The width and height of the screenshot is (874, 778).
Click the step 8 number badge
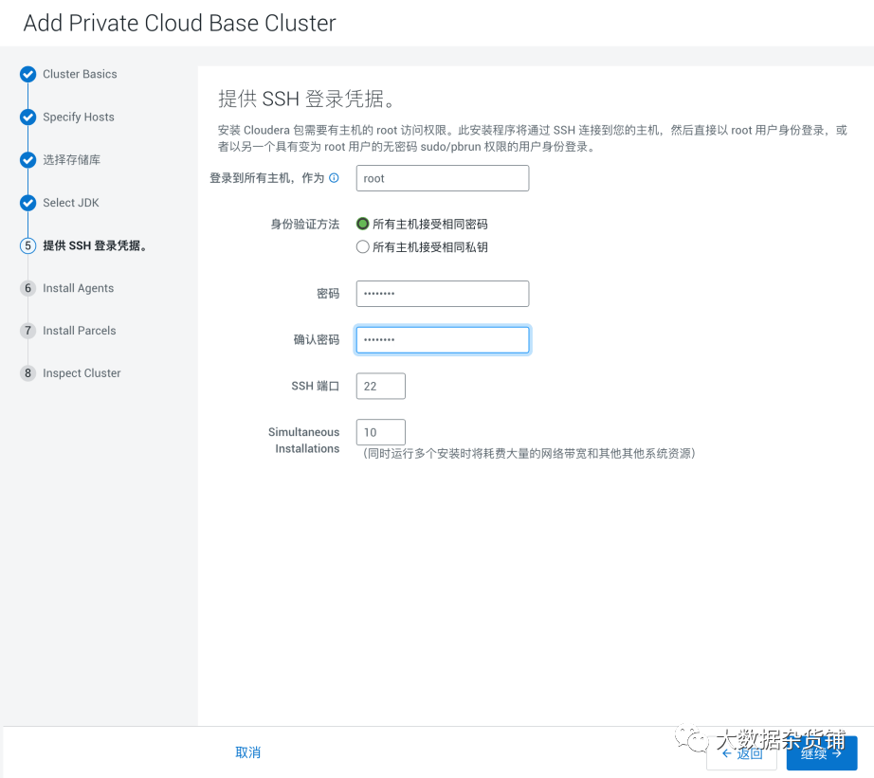27,372
